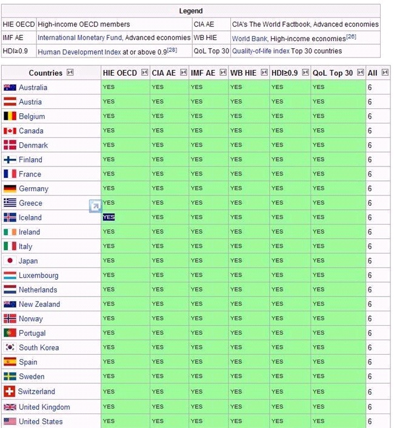Click the All value 6 in Australia row
The image size is (394, 428).
pyautogui.click(x=370, y=88)
